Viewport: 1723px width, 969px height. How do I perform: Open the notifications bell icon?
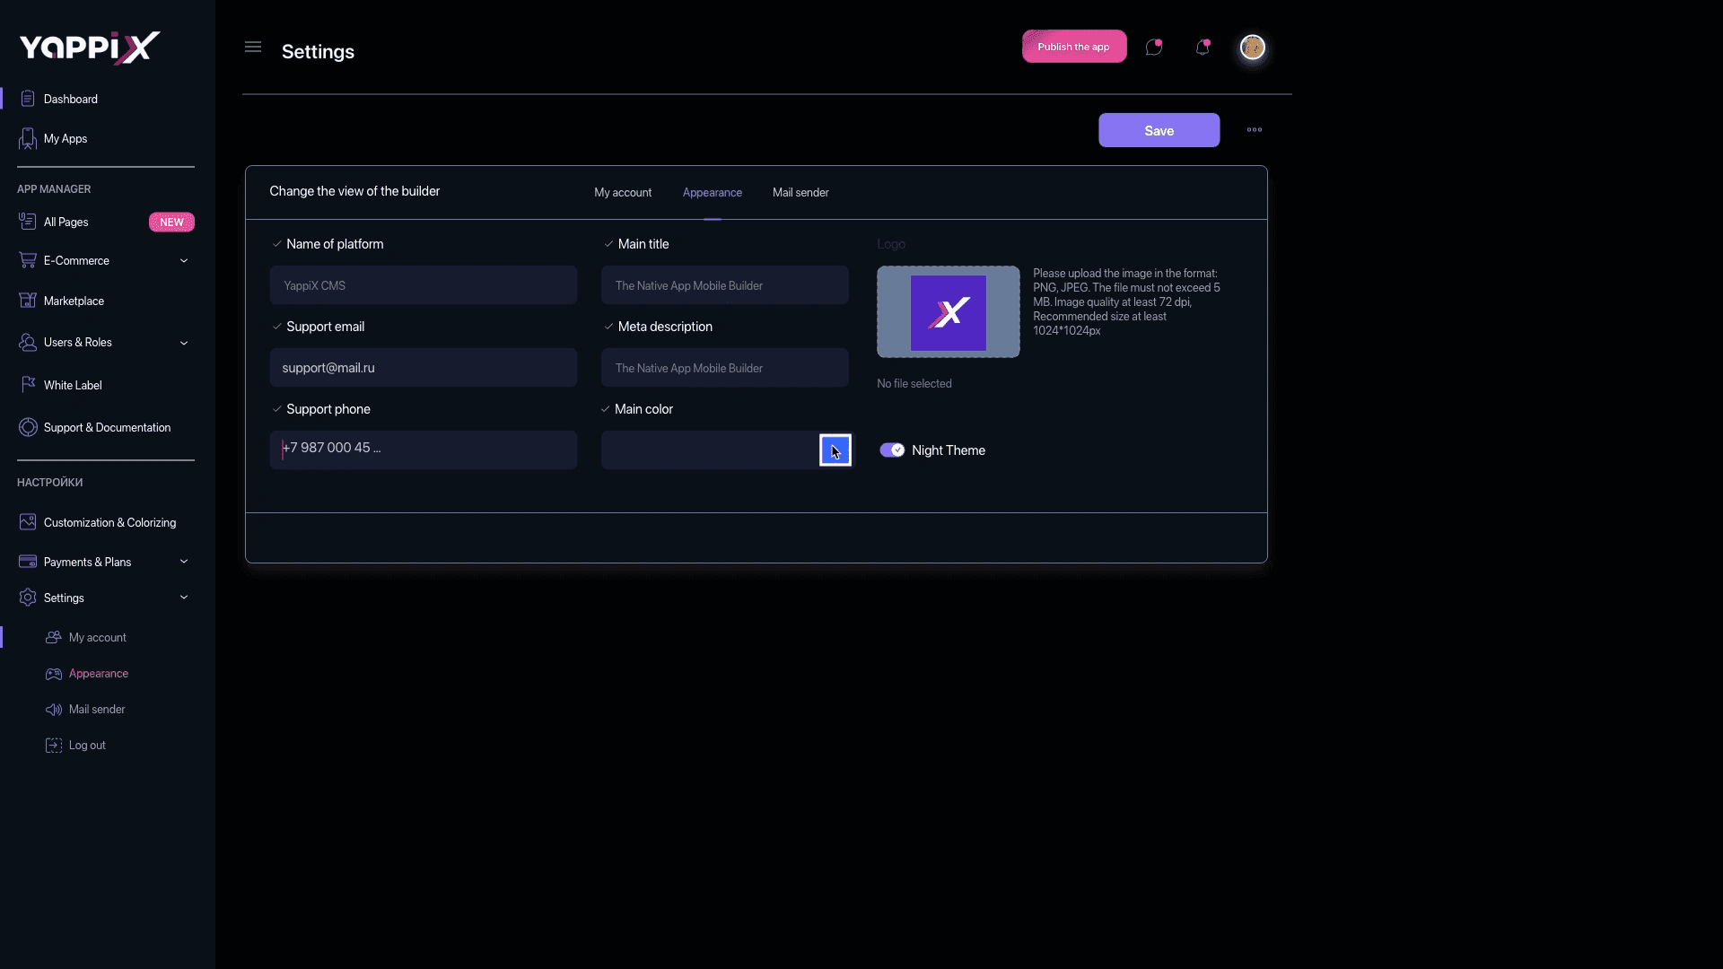click(x=1203, y=48)
